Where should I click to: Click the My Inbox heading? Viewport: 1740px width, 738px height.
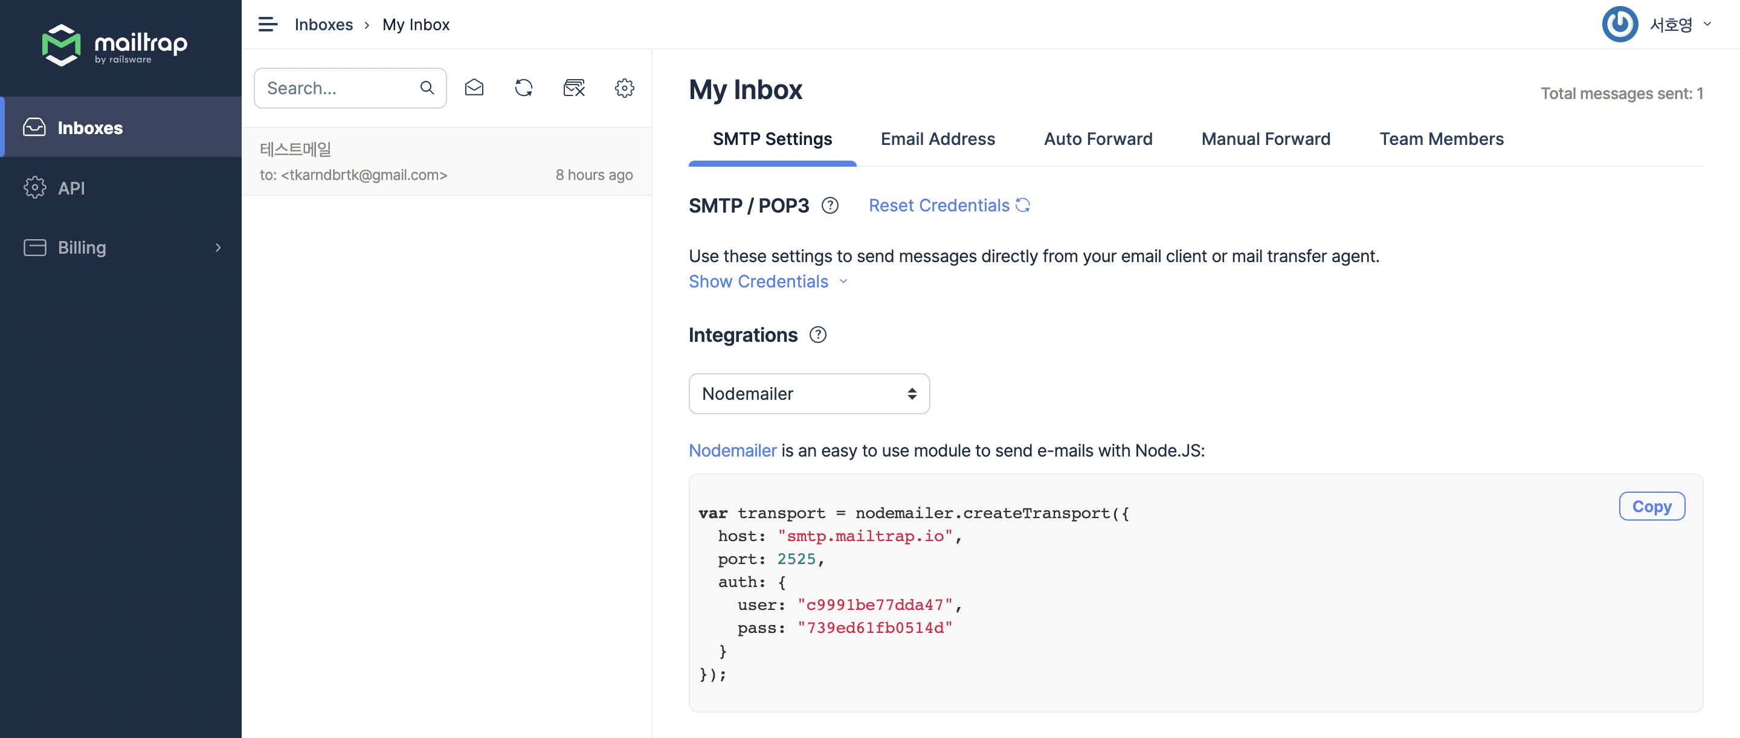pos(745,90)
